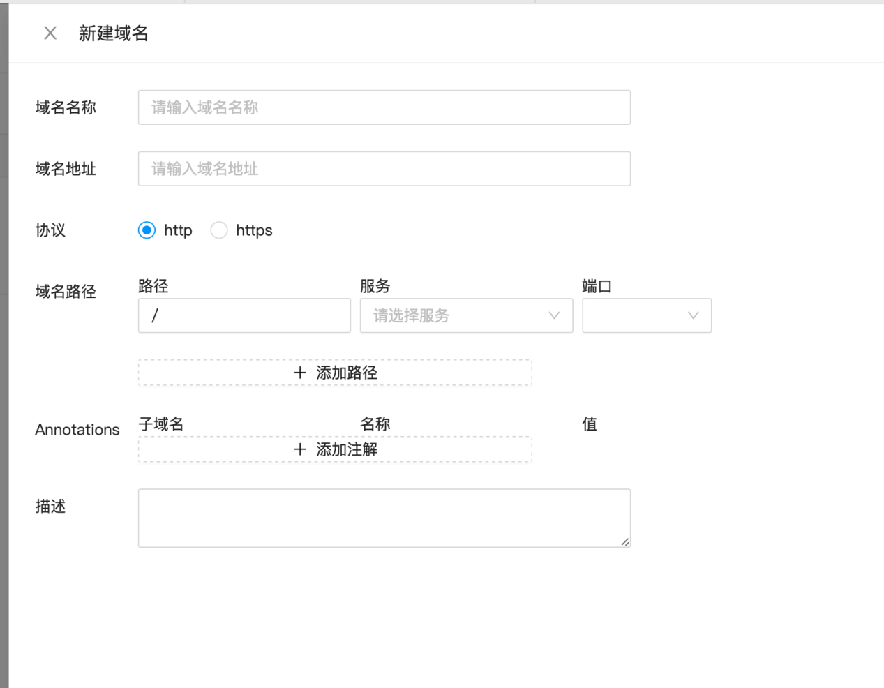Open the 端口 port dropdown
884x688 pixels.
635,315
